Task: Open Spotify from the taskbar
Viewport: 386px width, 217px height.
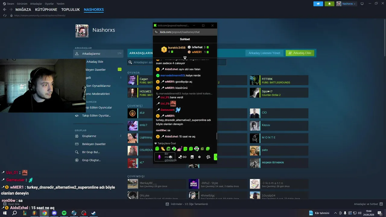Action: click(x=64, y=213)
